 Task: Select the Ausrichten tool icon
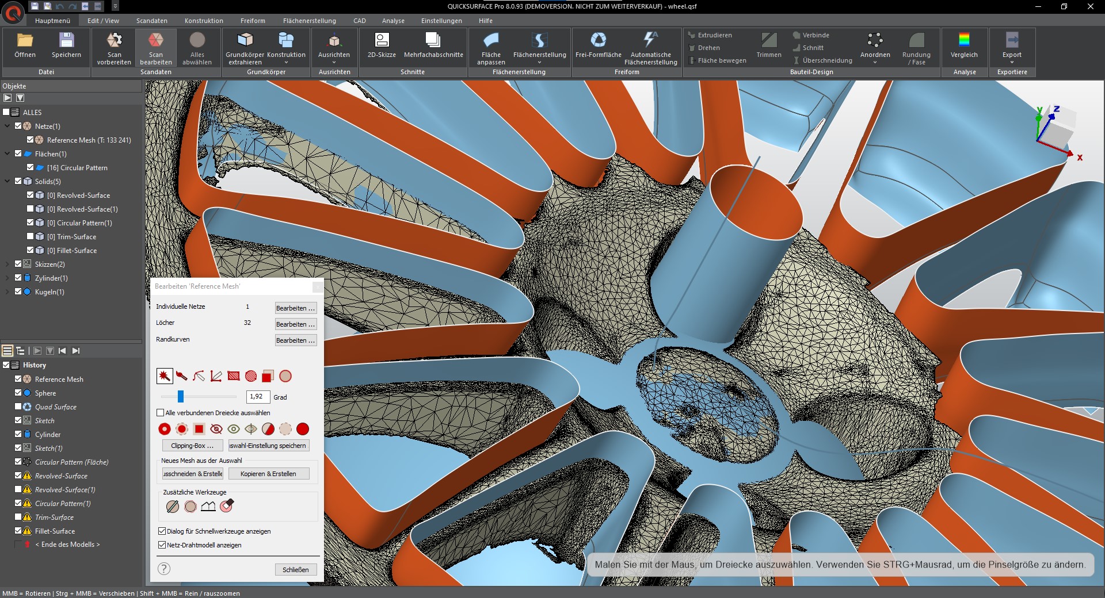point(334,40)
